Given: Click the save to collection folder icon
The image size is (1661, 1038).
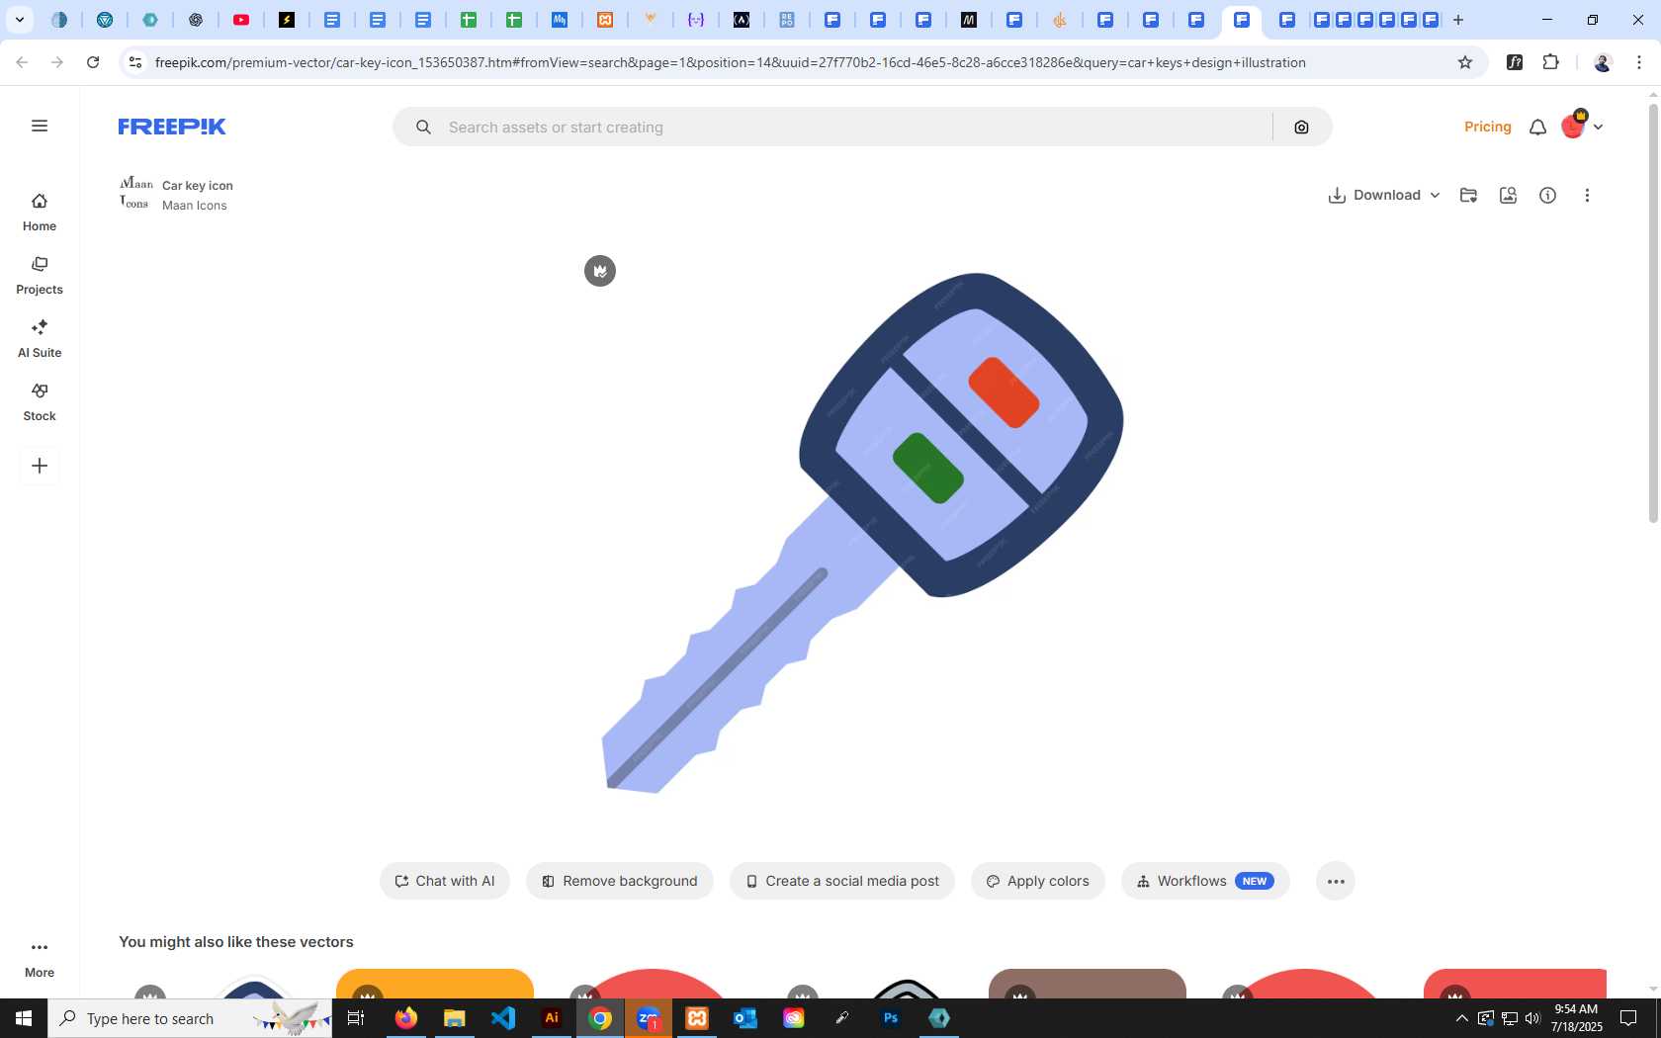Looking at the screenshot, I should [x=1468, y=195].
